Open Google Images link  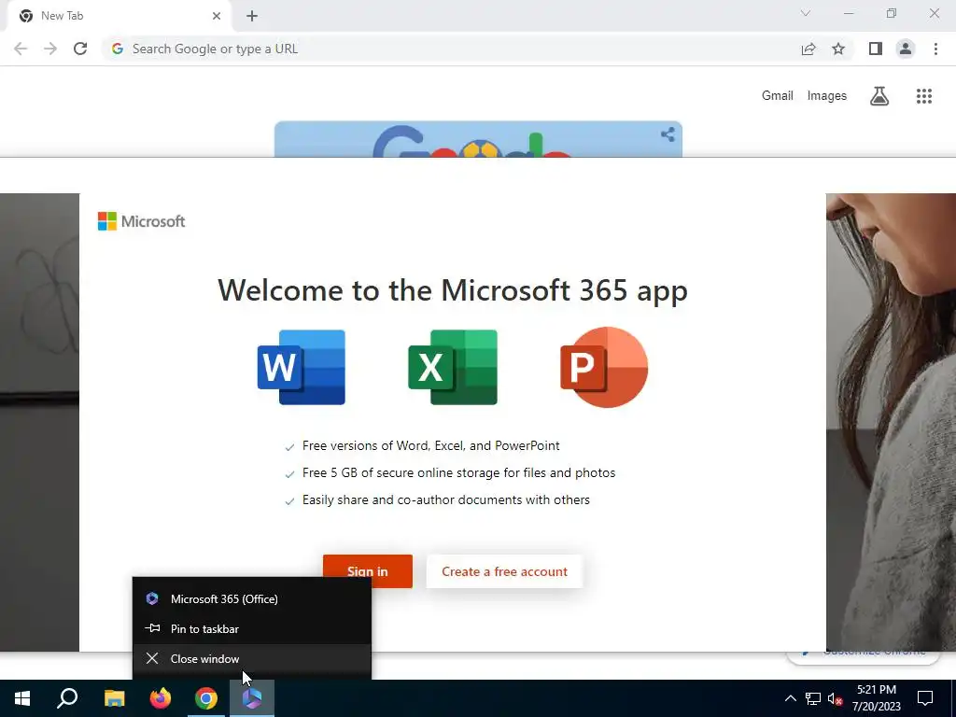click(827, 96)
